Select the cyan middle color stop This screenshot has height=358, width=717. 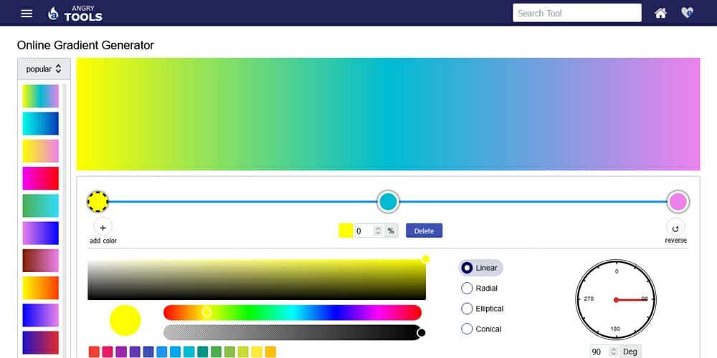coord(388,201)
